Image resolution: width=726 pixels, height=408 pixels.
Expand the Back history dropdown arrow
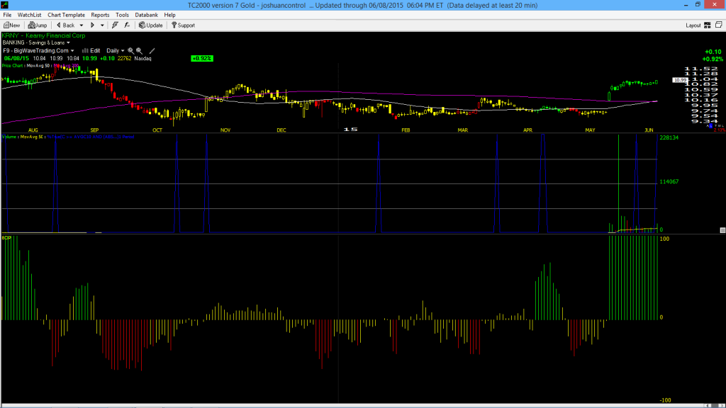pyautogui.click(x=82, y=25)
